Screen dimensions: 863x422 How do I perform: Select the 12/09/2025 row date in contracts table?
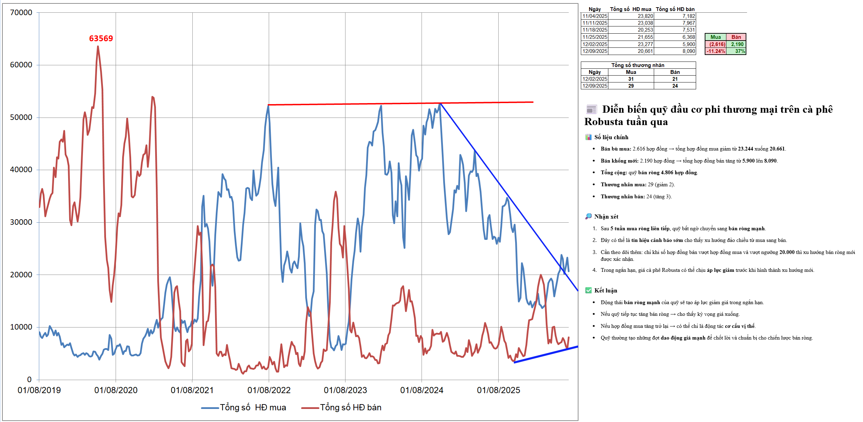click(595, 51)
